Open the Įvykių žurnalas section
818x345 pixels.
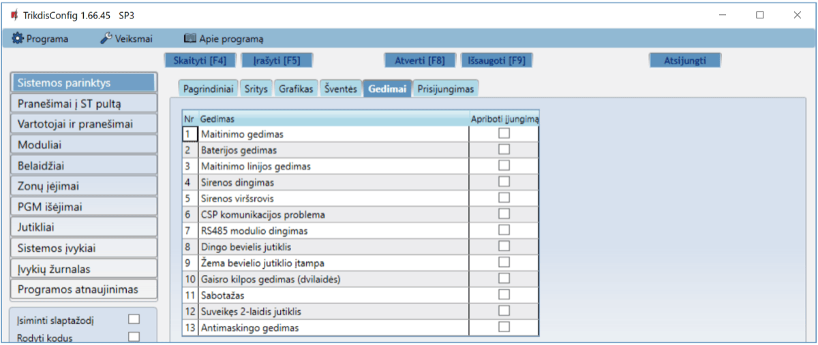[85, 269]
